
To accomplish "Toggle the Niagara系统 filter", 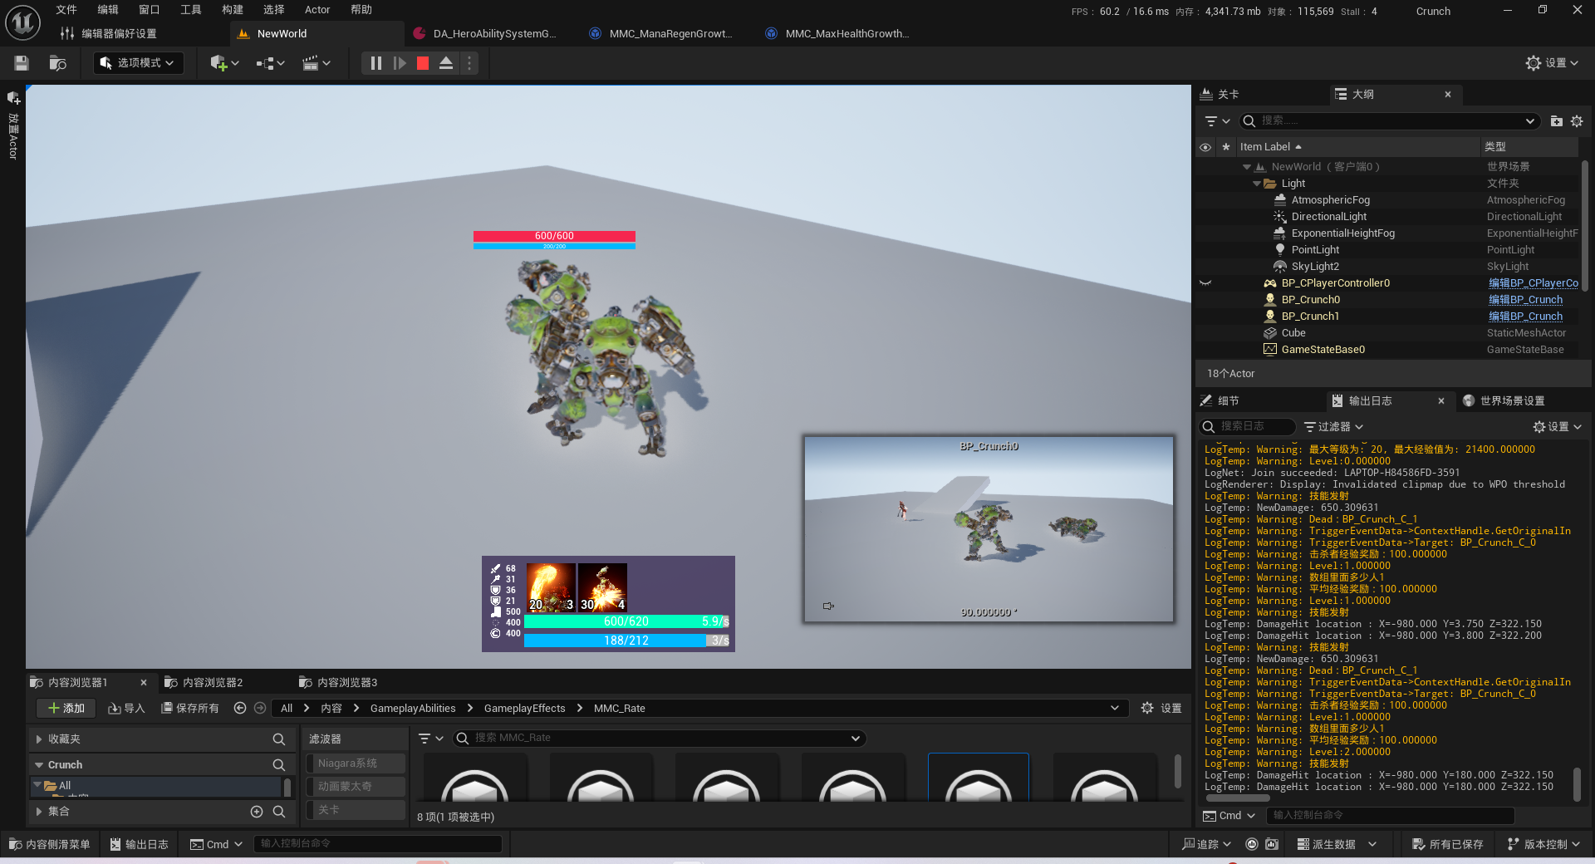I will tap(356, 763).
